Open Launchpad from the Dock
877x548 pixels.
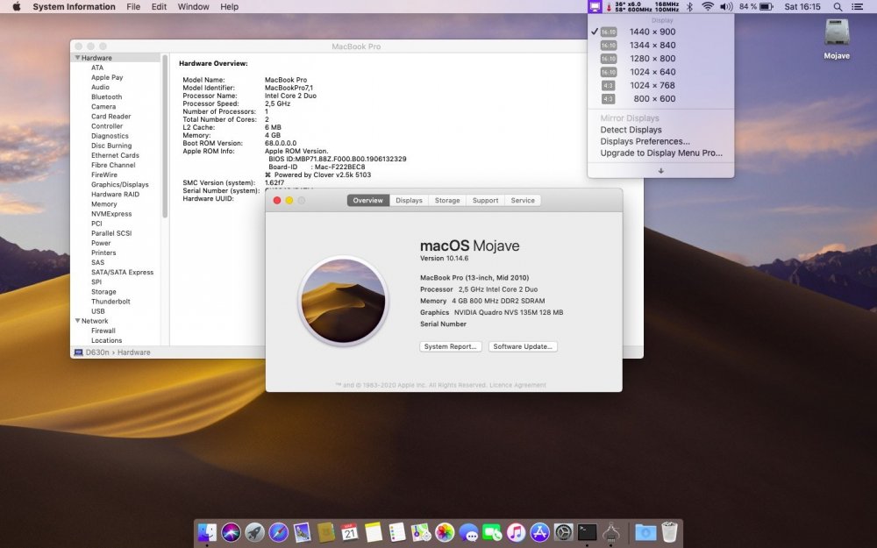(255, 532)
